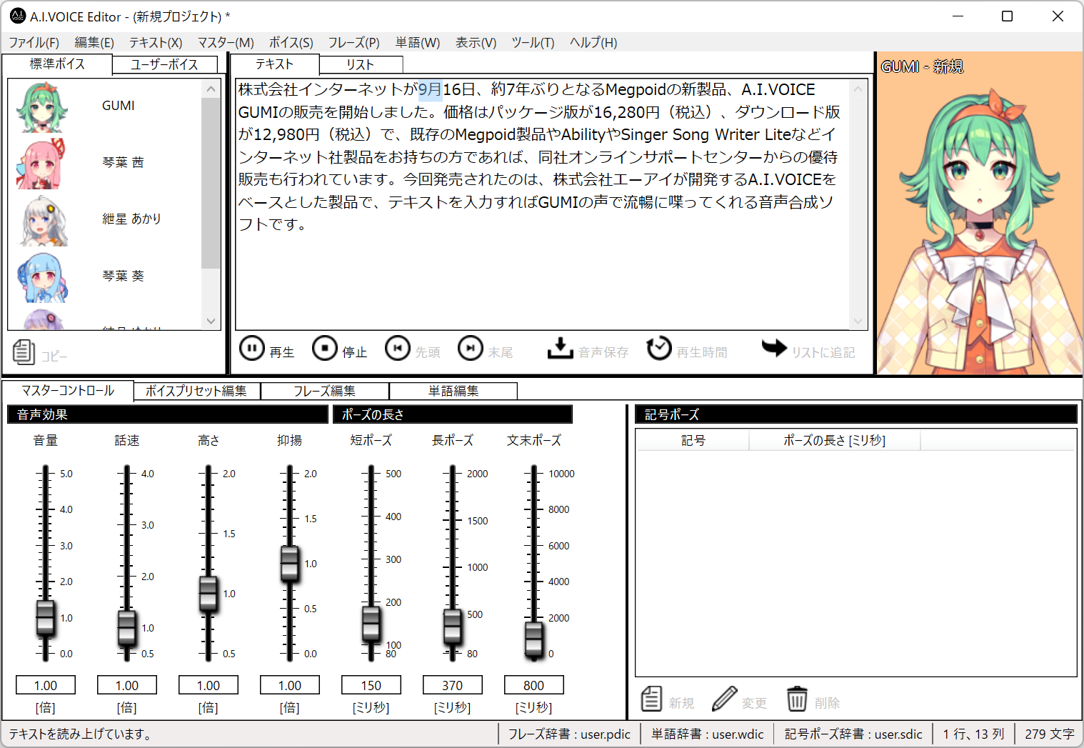Select the 琴葉 茜 voice avatar

42,164
